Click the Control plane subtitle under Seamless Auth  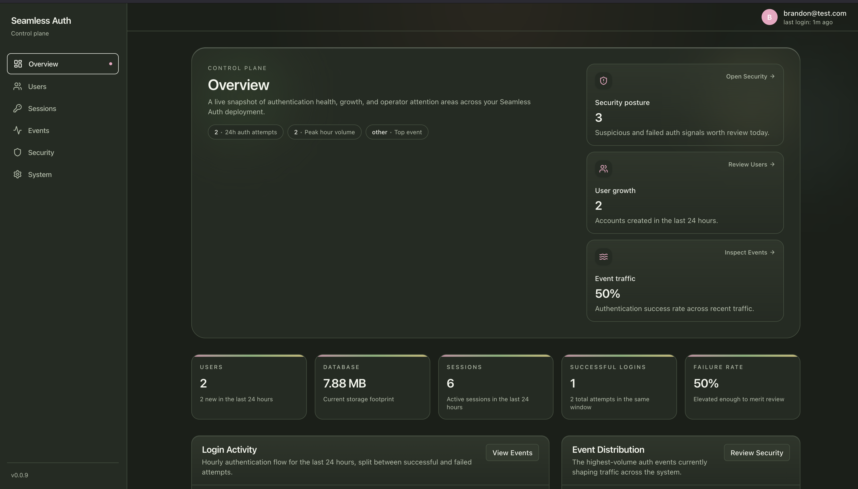30,33
